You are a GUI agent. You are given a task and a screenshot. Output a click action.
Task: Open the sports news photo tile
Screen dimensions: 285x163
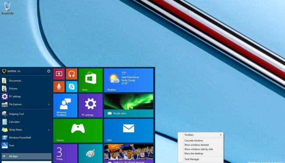click(x=128, y=153)
